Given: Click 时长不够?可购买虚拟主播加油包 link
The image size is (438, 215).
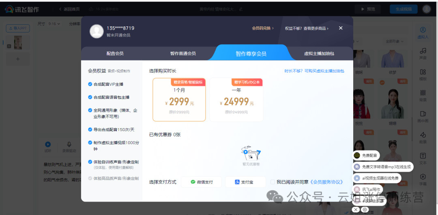Looking at the screenshot, I should pyautogui.click(x=315, y=71).
